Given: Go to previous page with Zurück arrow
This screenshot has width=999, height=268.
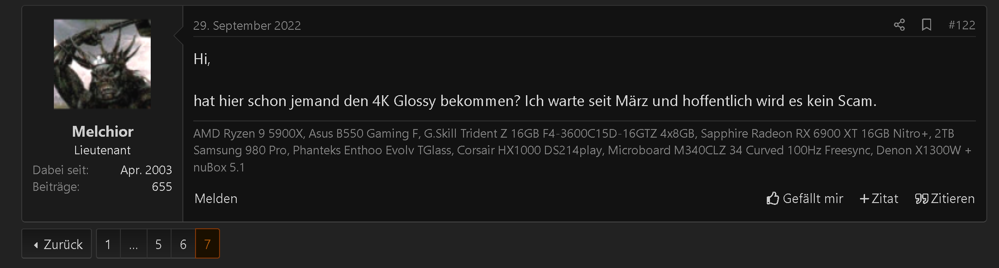Looking at the screenshot, I should click(x=57, y=244).
